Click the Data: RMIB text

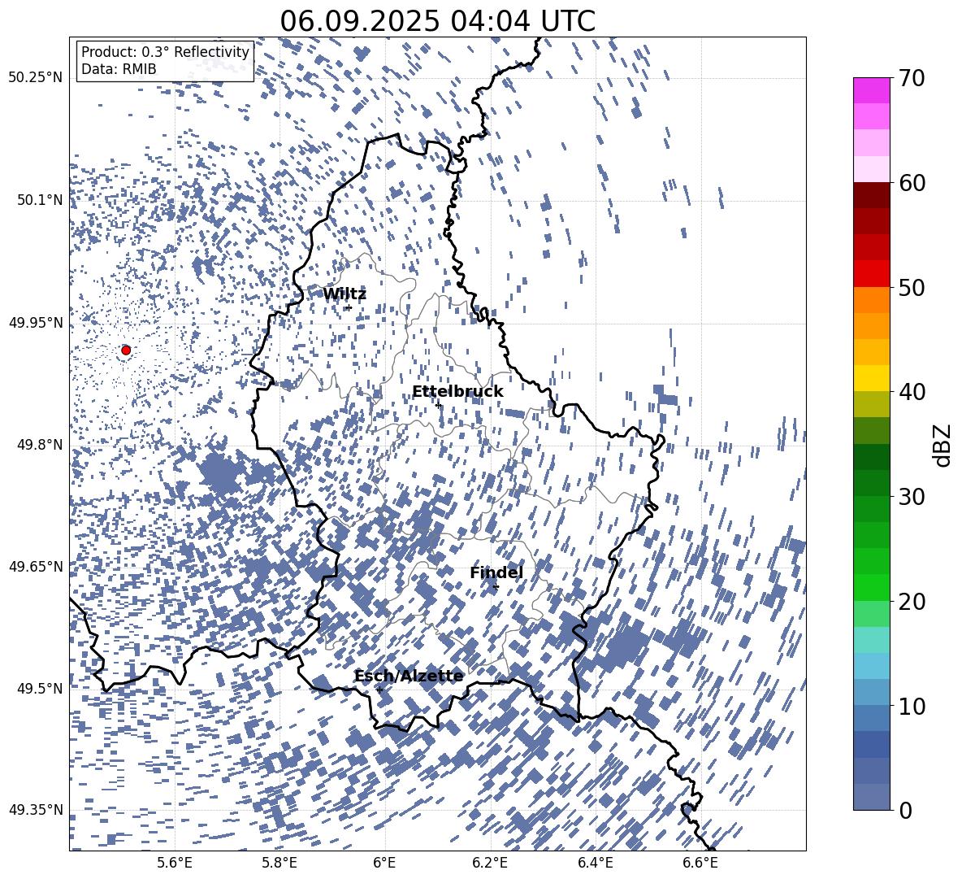coord(119,69)
